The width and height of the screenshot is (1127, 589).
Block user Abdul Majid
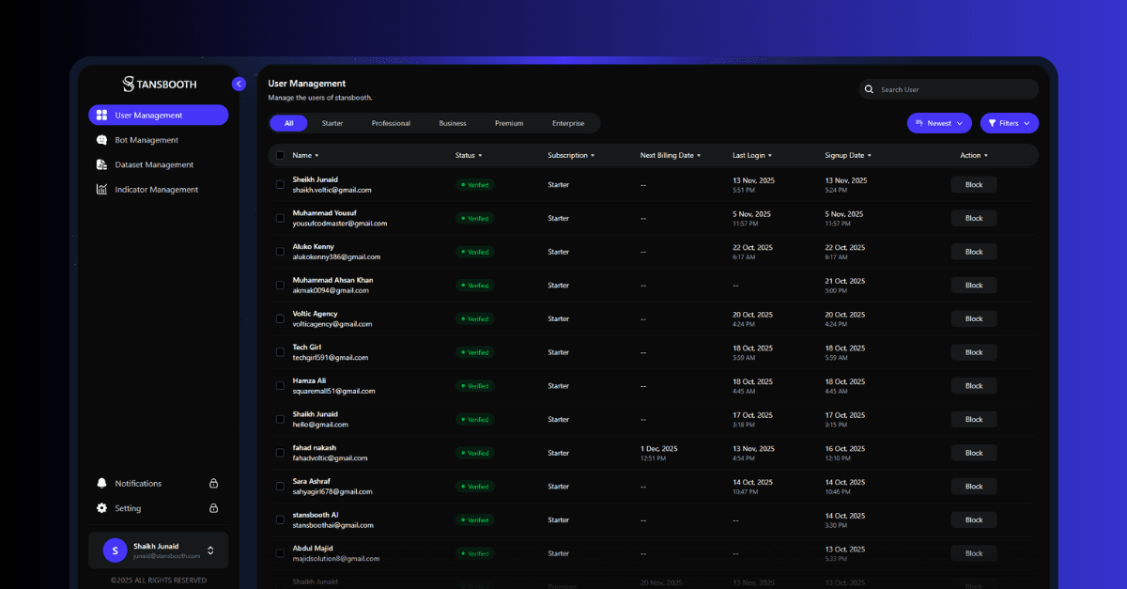click(x=974, y=553)
